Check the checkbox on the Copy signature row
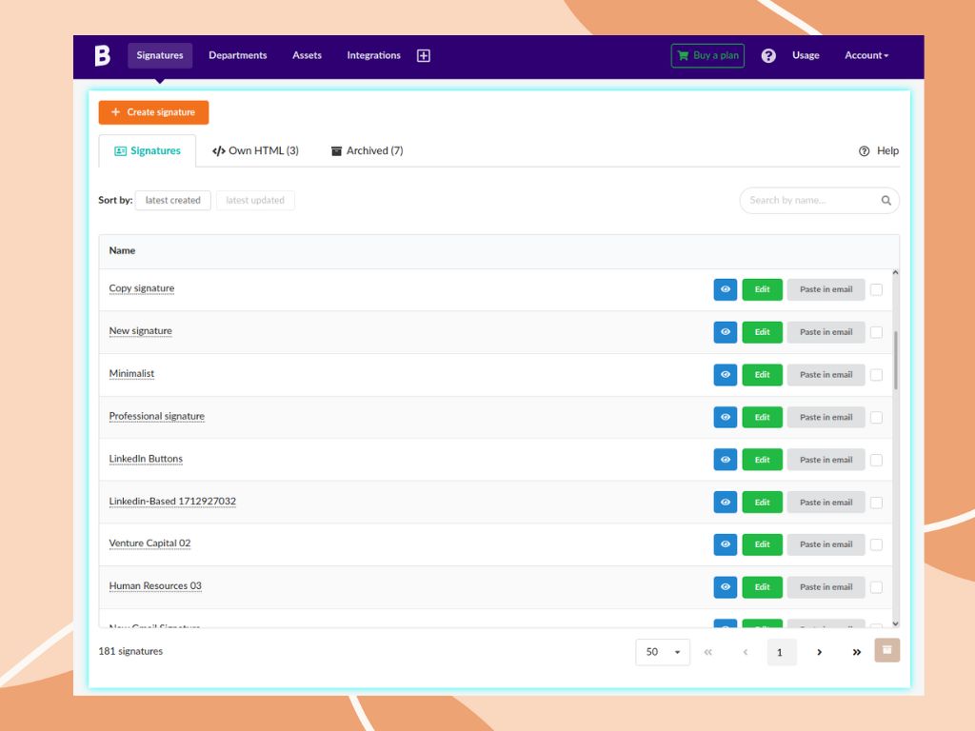The height and width of the screenshot is (731, 975). coord(876,289)
